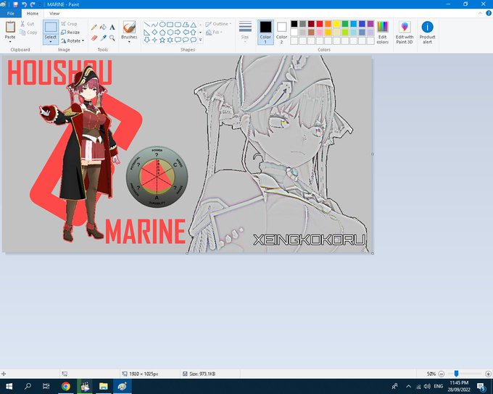Click the rectangular Select tool
Screen dimensions: 493x394
tap(51, 27)
